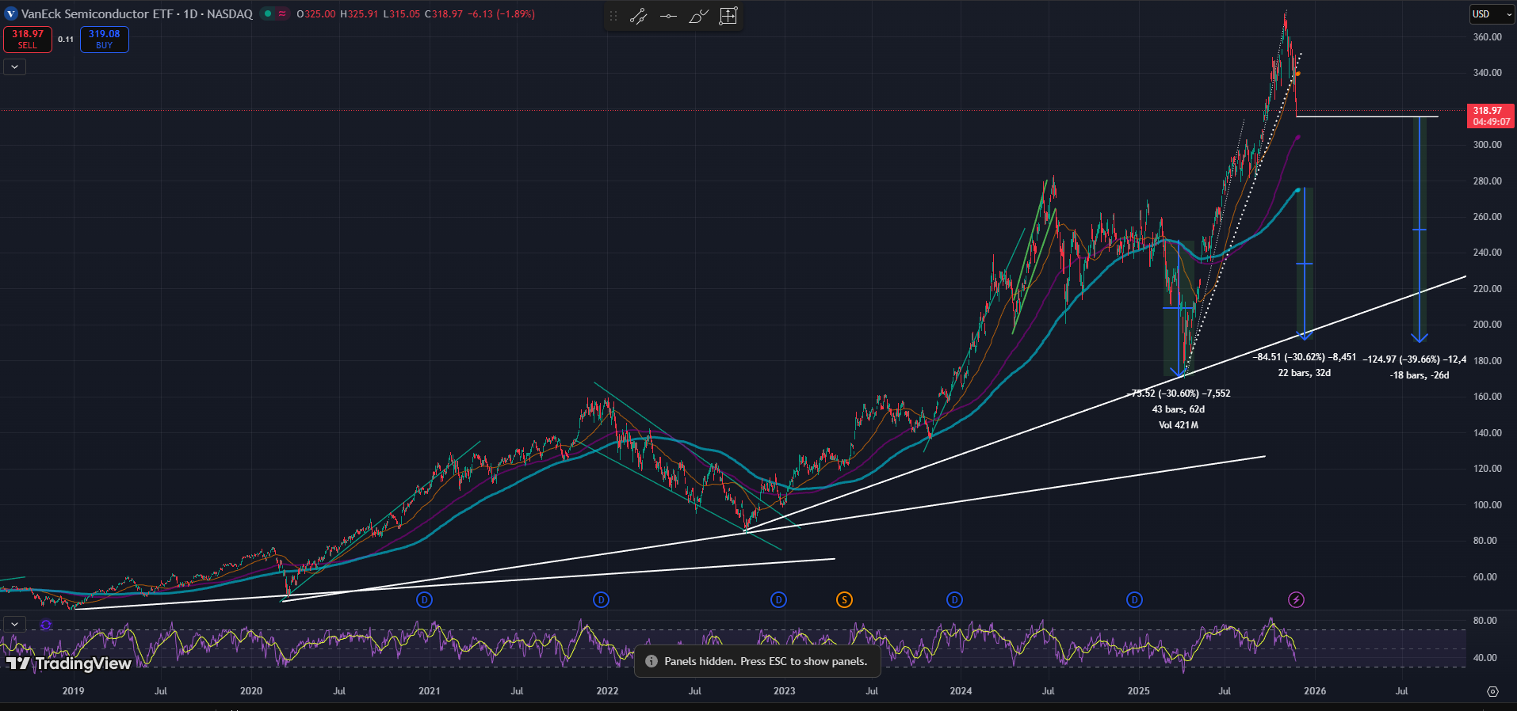Open chart settings gear icon

point(1492,691)
